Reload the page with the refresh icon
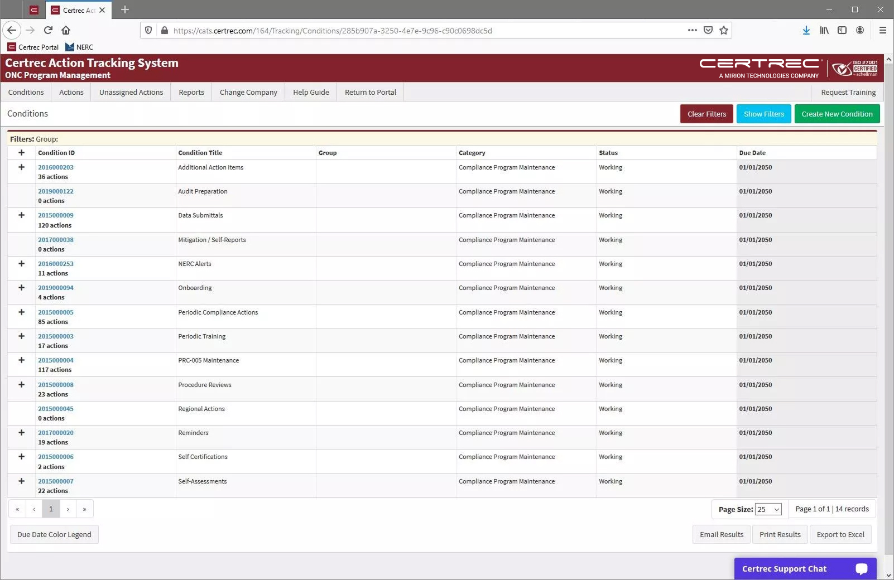894x580 pixels. pyautogui.click(x=48, y=30)
